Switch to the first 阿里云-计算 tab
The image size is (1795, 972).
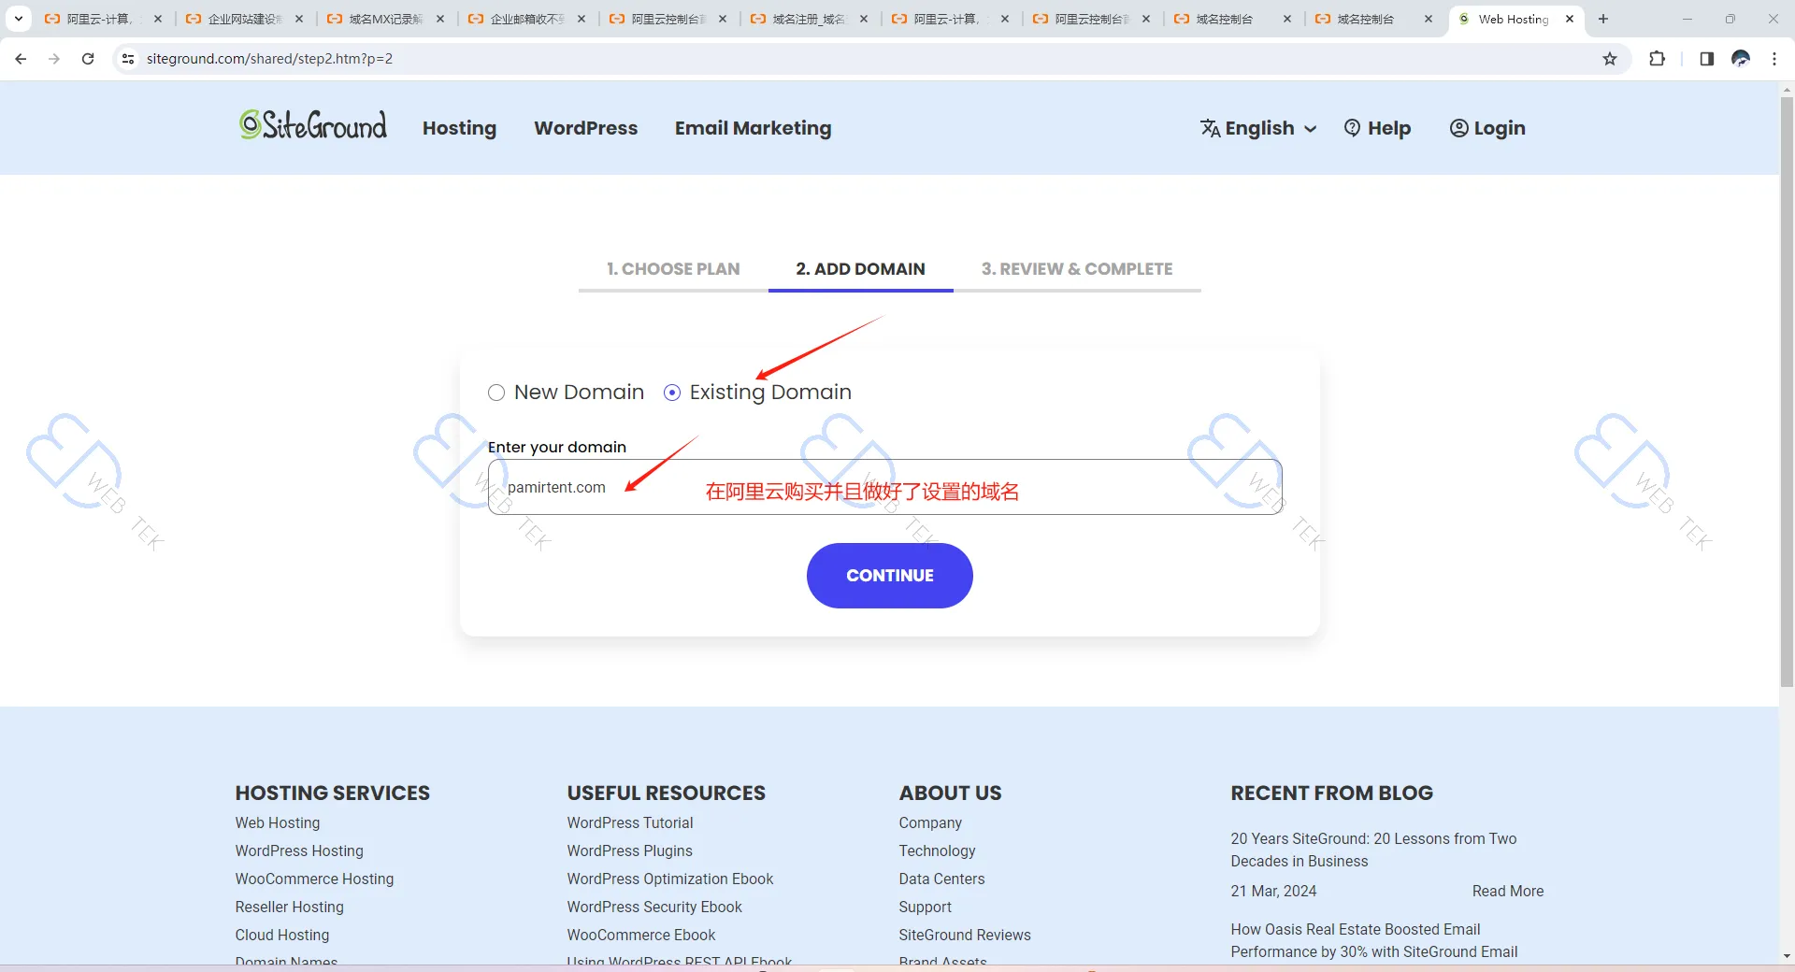pos(104,19)
